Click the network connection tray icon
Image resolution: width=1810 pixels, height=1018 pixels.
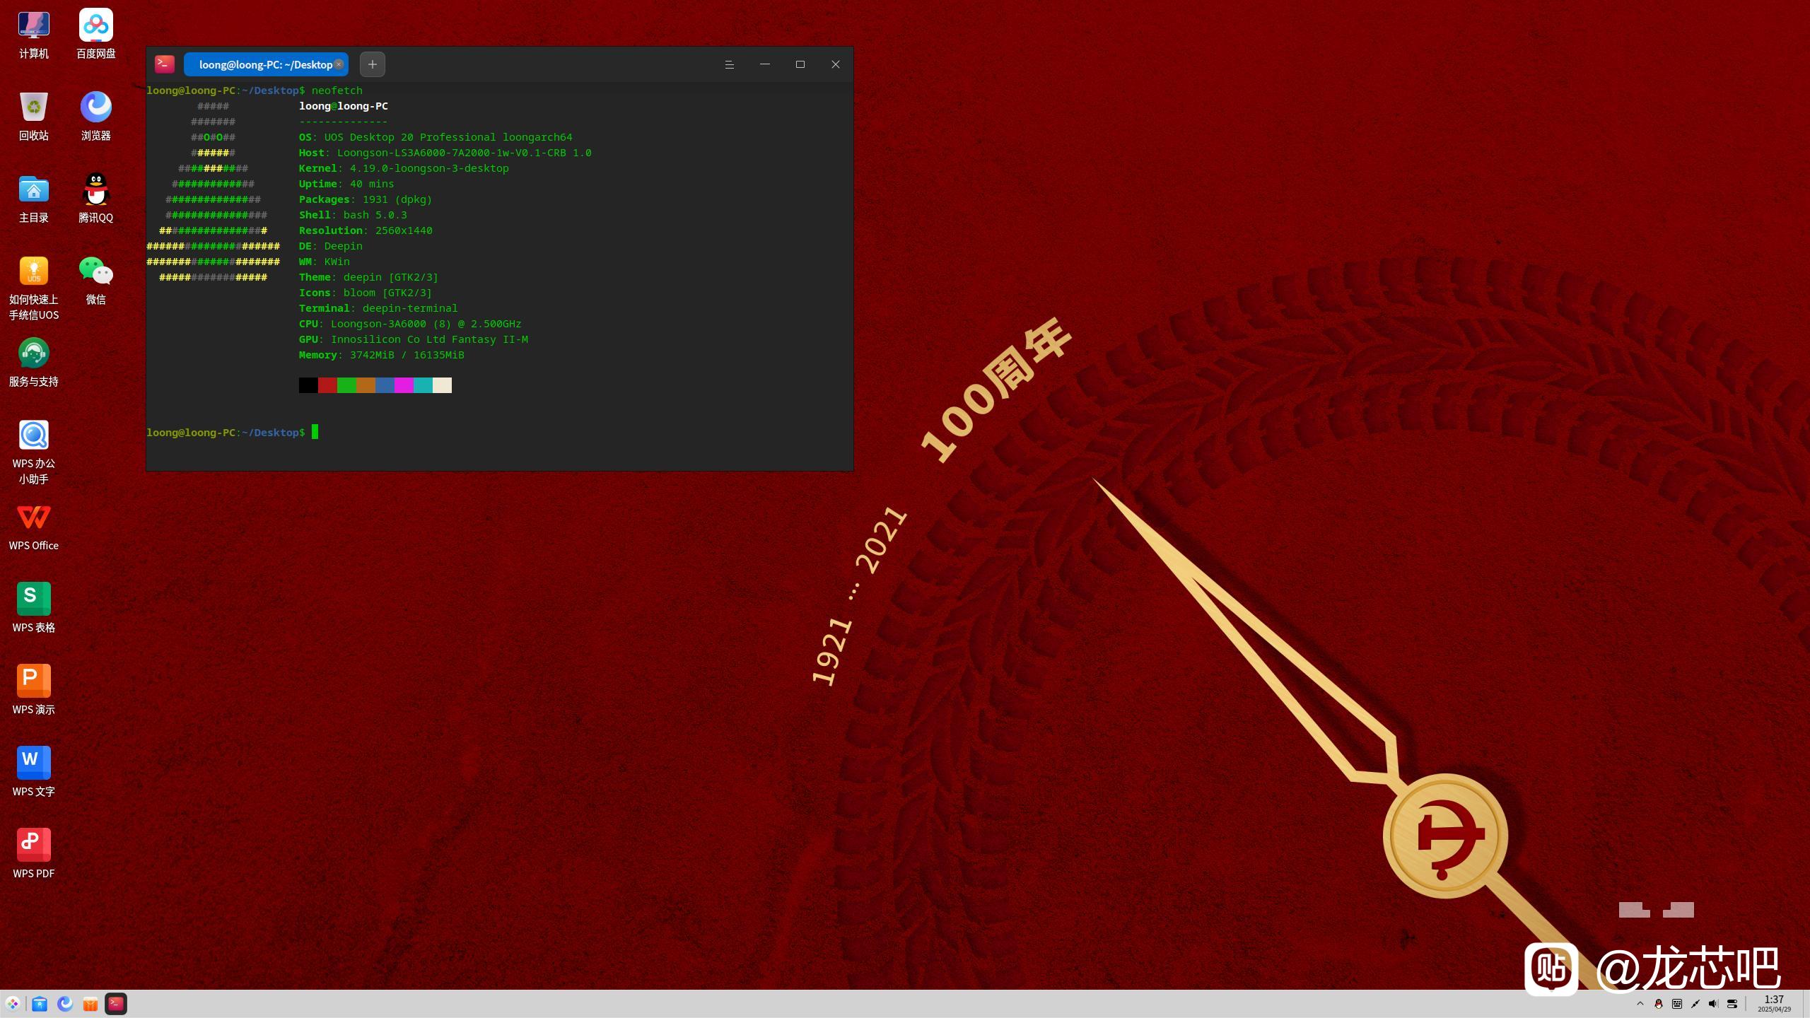point(1695,1004)
